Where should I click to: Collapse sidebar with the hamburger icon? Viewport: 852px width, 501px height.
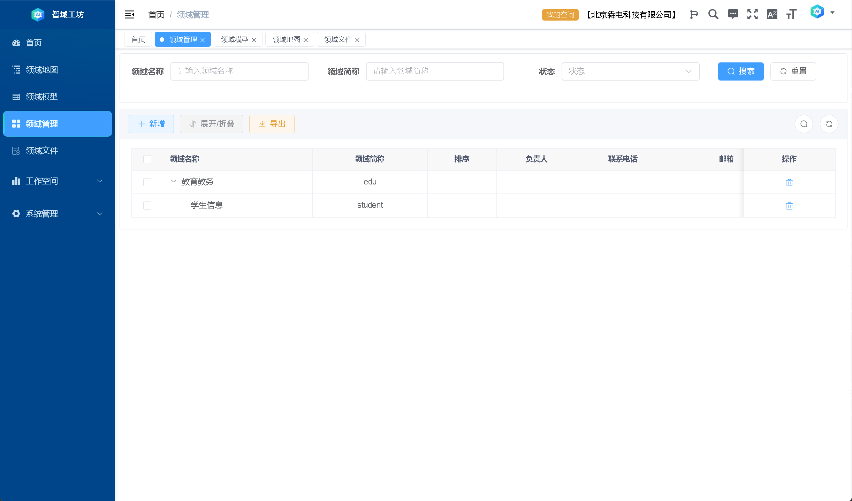click(x=129, y=15)
